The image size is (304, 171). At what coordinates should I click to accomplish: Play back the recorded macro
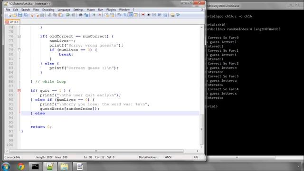pyautogui.click(x=154, y=15)
